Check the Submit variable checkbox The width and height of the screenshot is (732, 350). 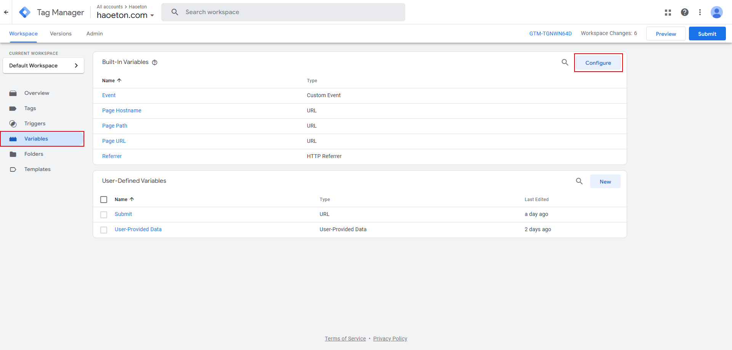pos(104,215)
